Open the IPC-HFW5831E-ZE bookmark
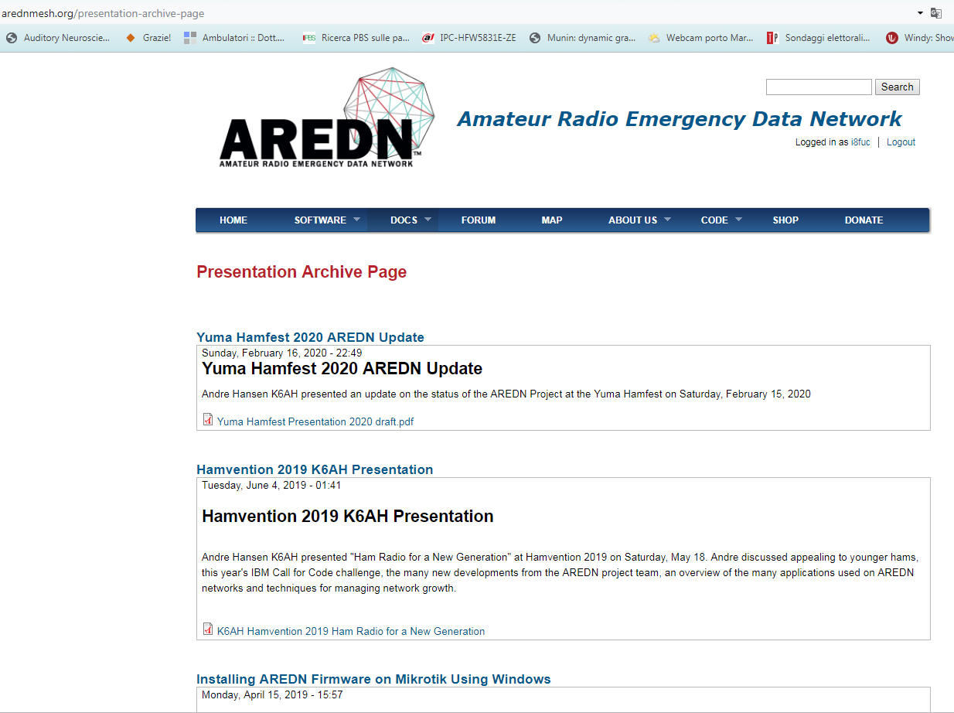 point(469,37)
